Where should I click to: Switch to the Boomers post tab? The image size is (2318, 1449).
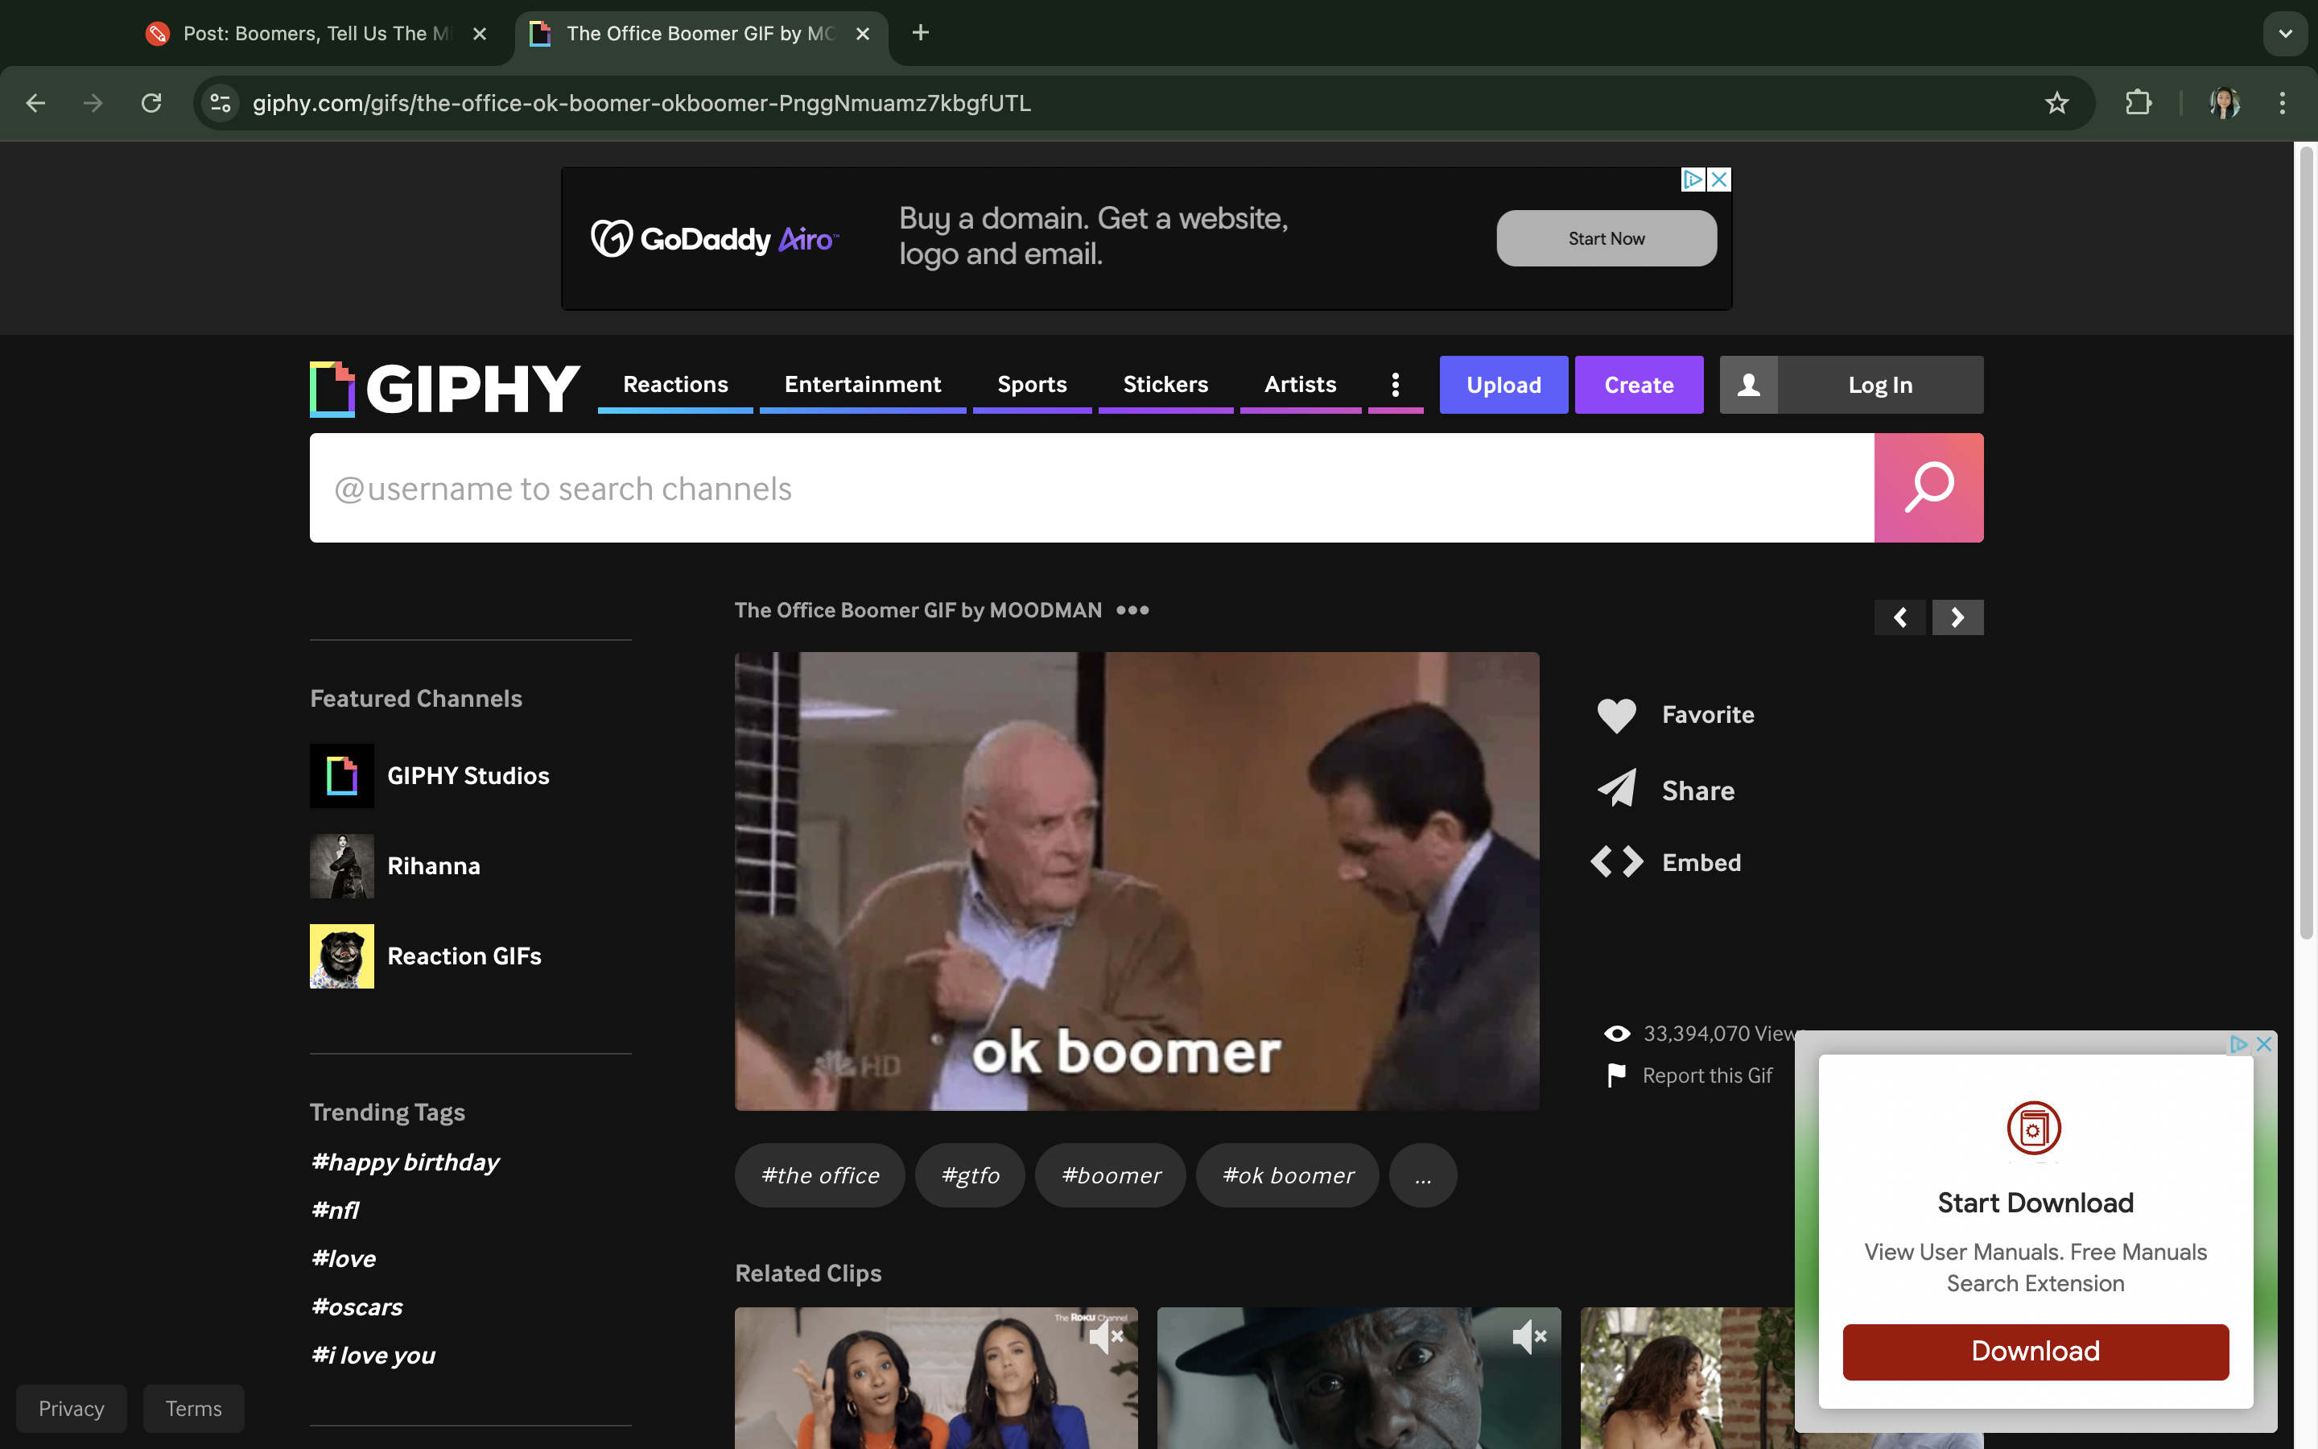[307, 34]
